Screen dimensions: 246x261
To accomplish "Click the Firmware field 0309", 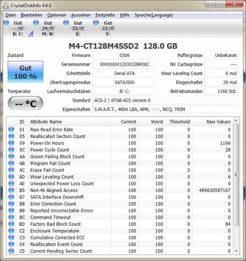I will click(x=124, y=56).
